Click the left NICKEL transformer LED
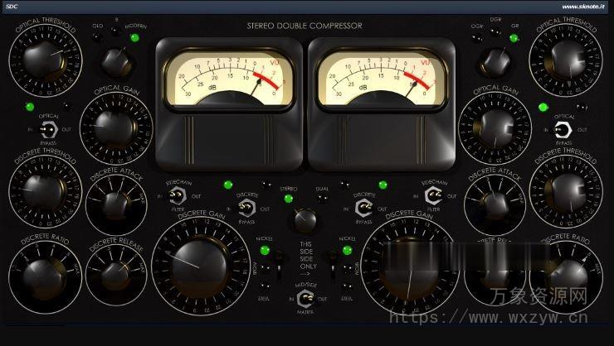This screenshot has width=614, height=346. 265,250
